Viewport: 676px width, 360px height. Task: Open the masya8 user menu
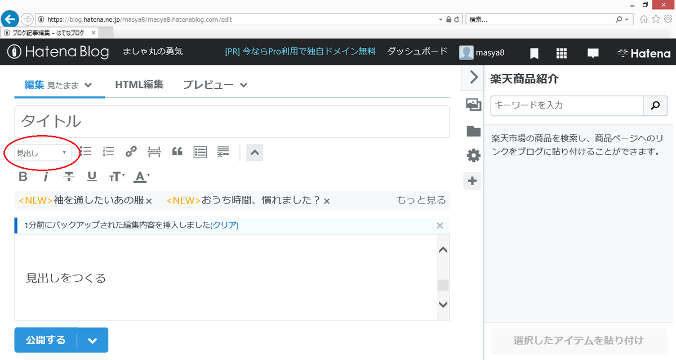482,53
